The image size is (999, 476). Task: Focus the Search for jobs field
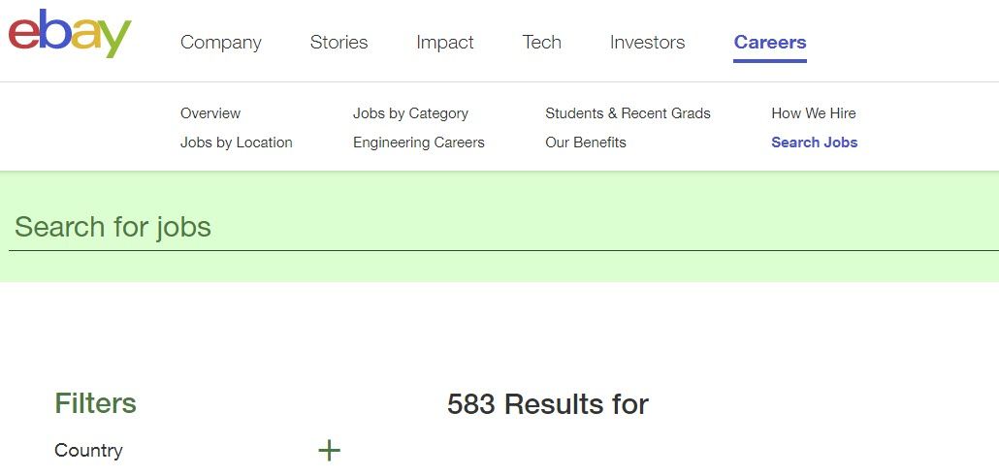point(503,228)
